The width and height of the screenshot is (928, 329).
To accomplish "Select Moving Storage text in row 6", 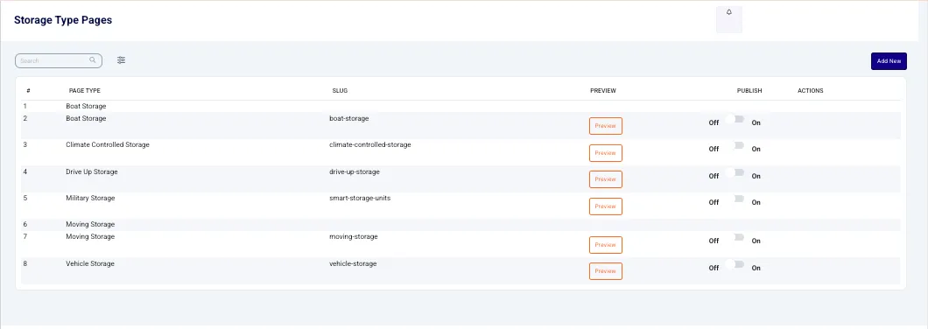I will (x=90, y=224).
